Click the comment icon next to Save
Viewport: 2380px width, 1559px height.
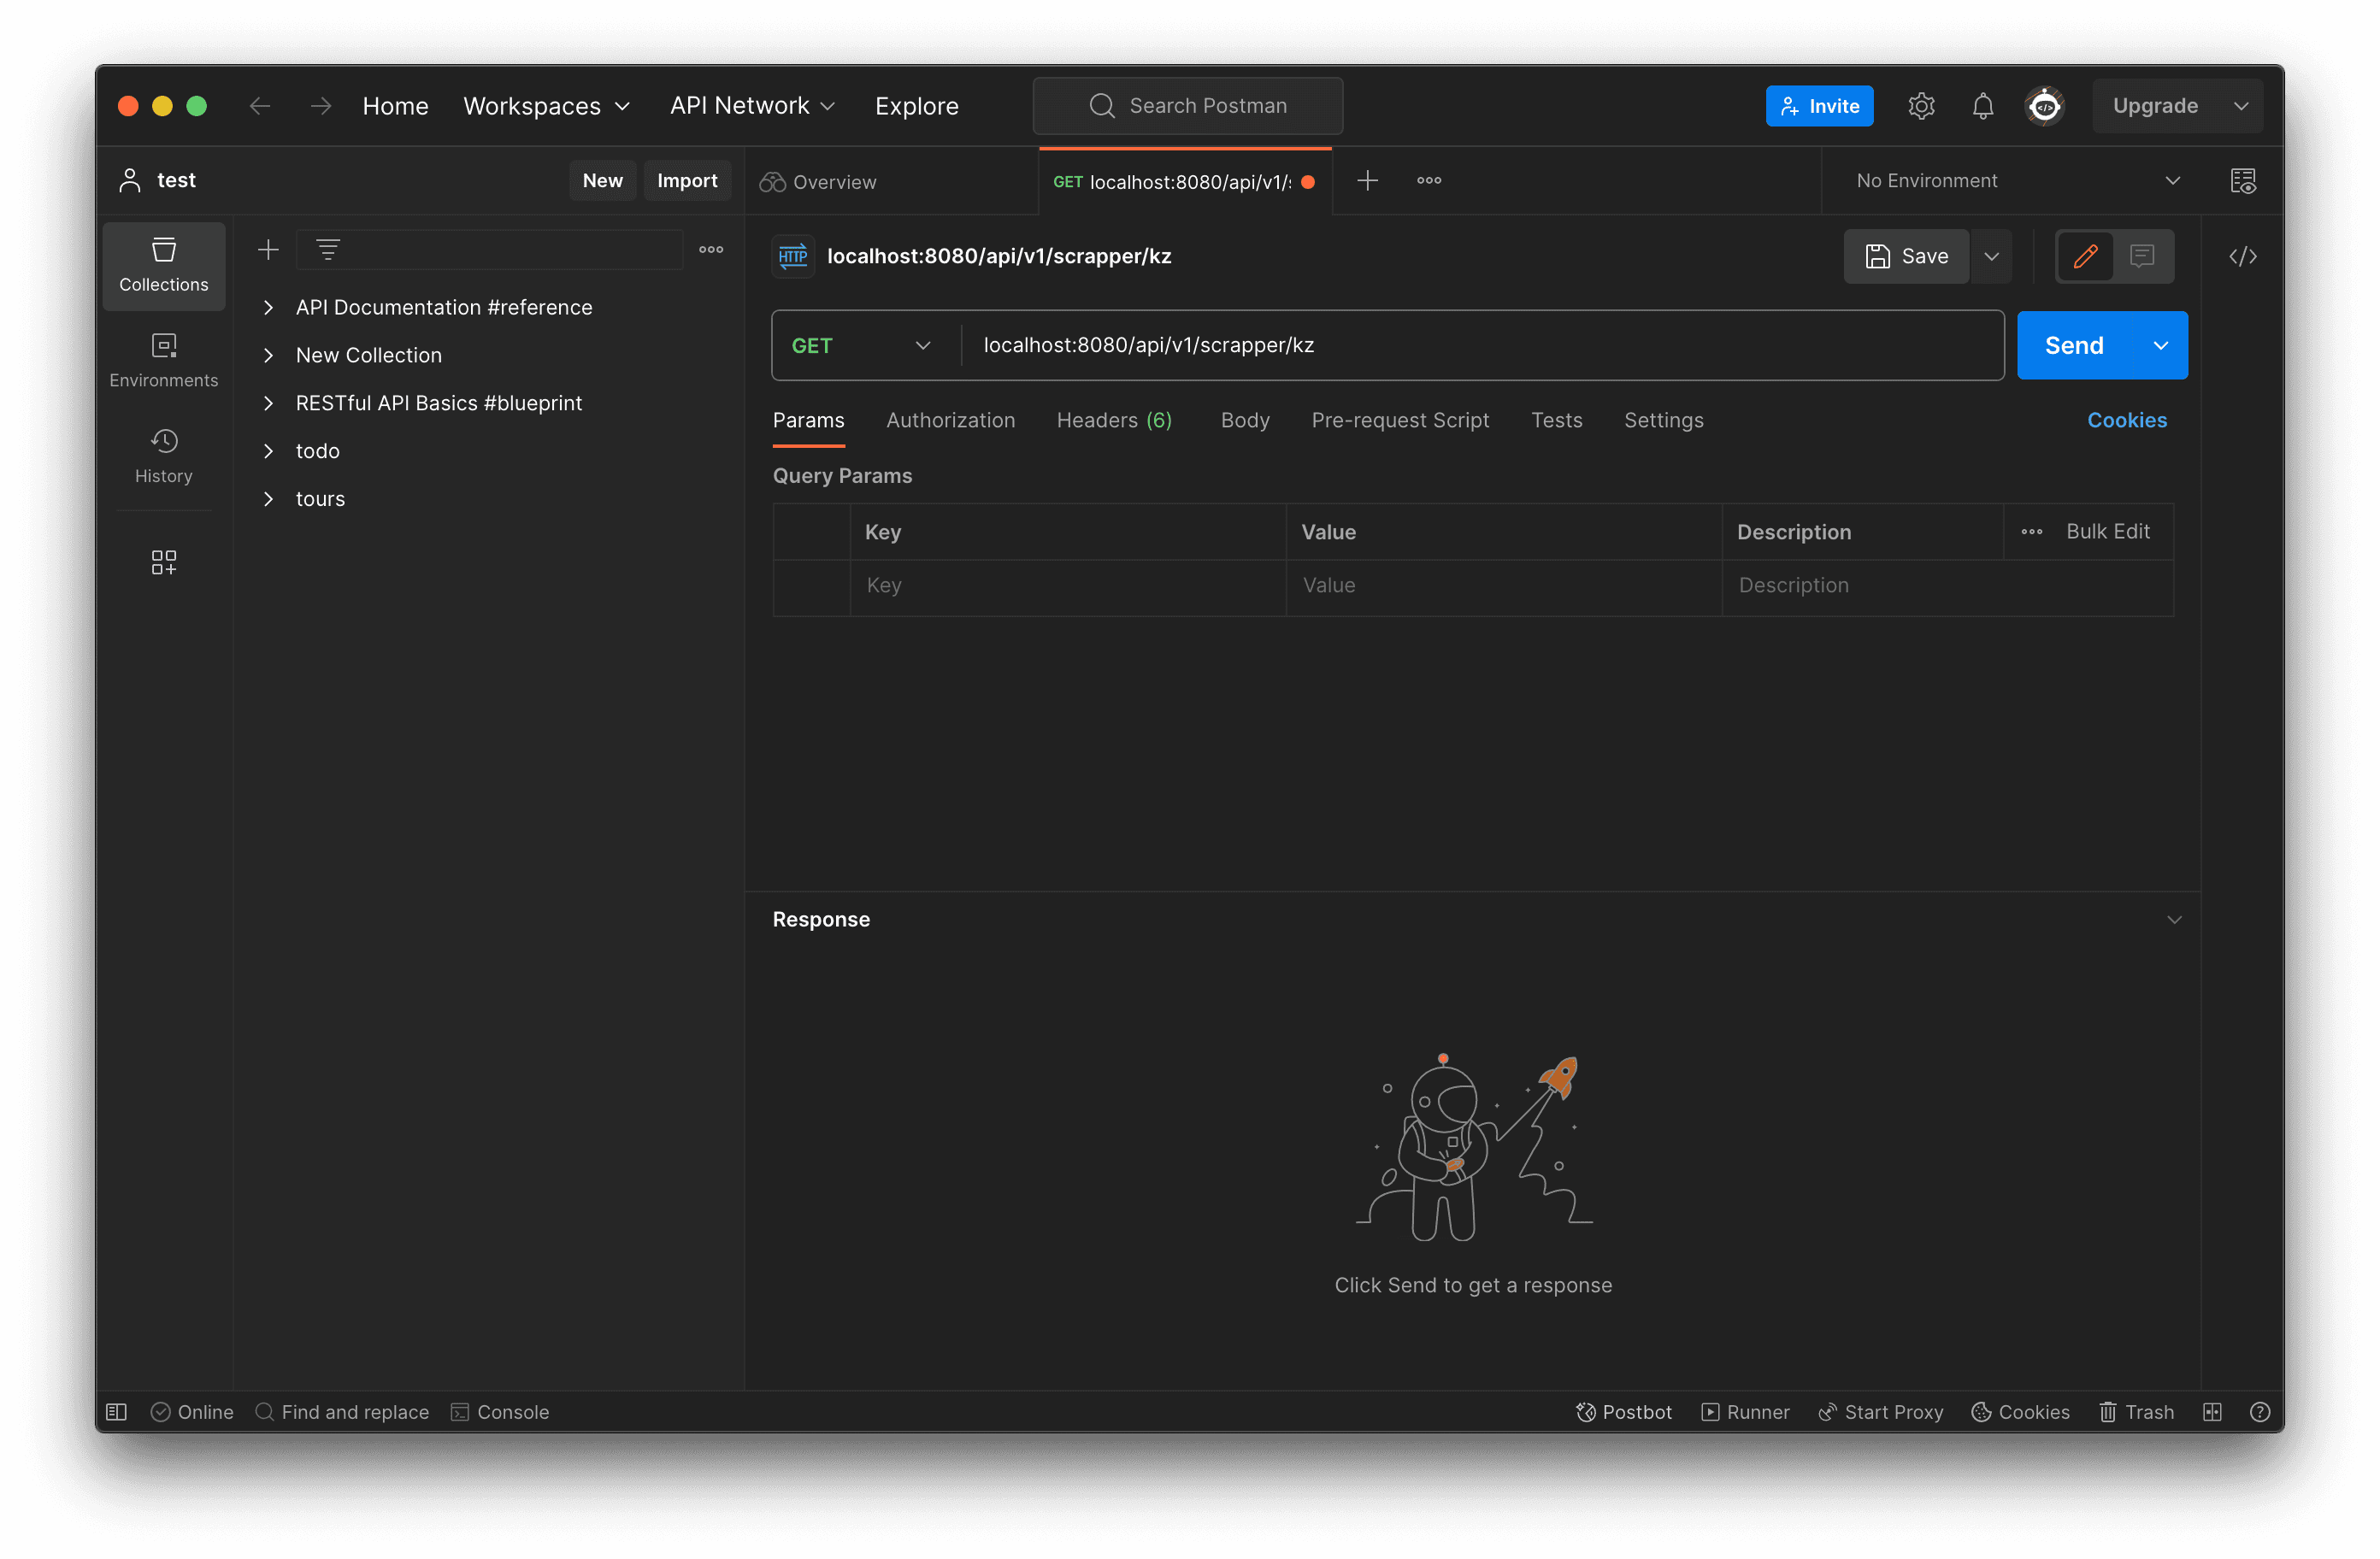point(2143,256)
